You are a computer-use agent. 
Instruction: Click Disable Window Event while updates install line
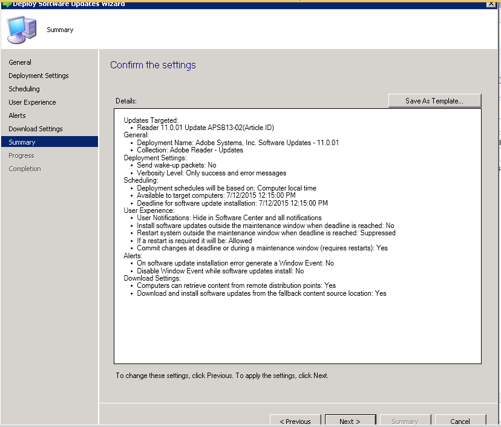tap(220, 271)
